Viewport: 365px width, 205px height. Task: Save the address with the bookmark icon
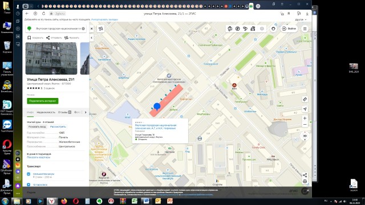click(29, 38)
